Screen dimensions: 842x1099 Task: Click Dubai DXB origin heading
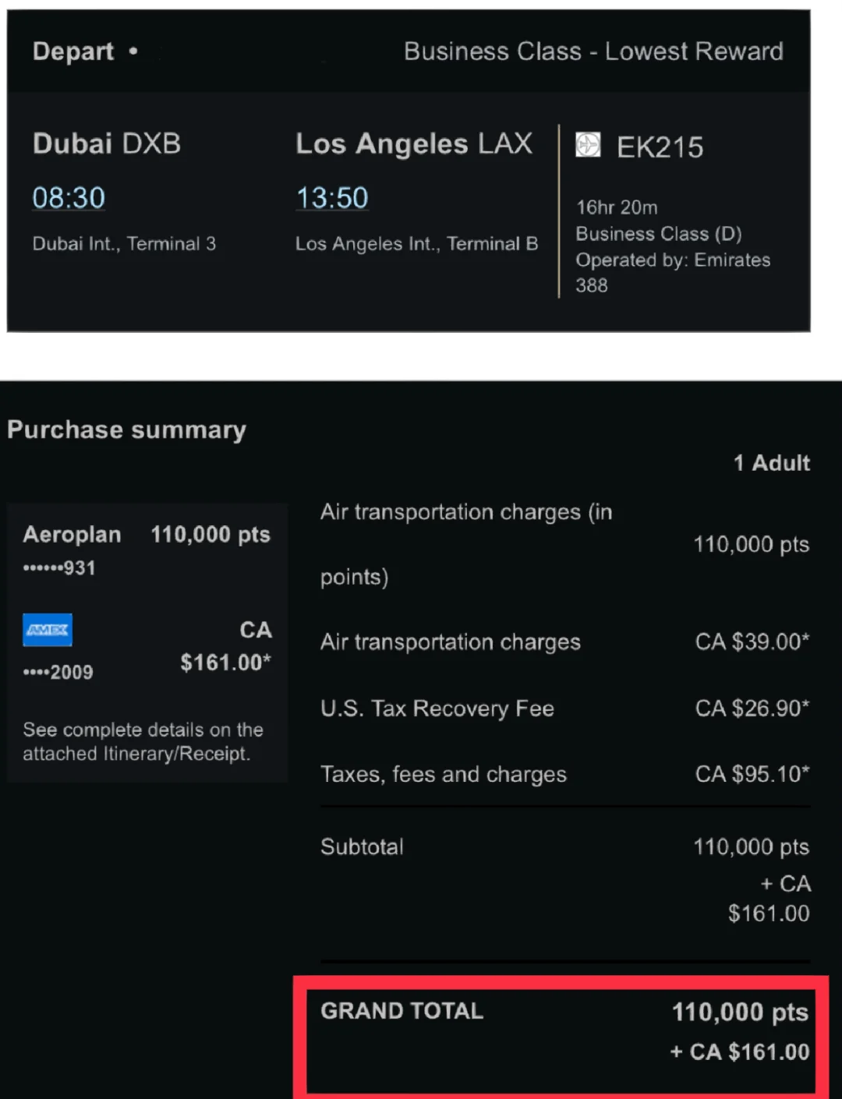[107, 144]
